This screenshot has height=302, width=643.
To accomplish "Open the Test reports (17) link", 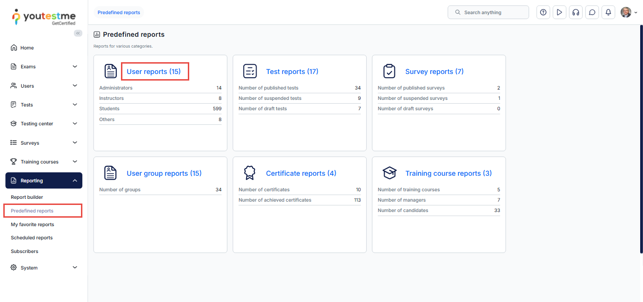I will [x=292, y=72].
